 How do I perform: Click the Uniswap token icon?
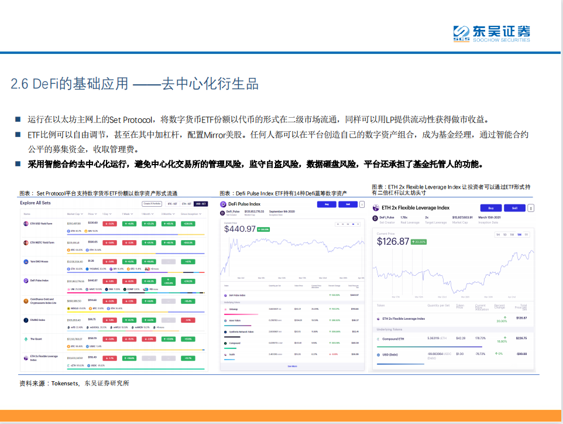click(x=225, y=309)
